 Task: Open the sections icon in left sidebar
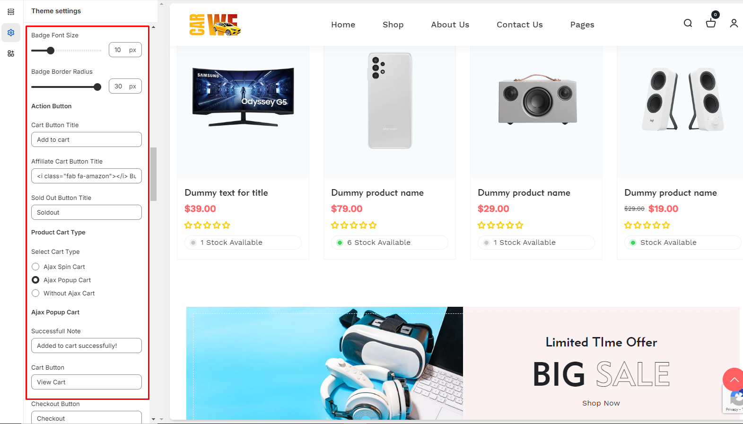[11, 12]
